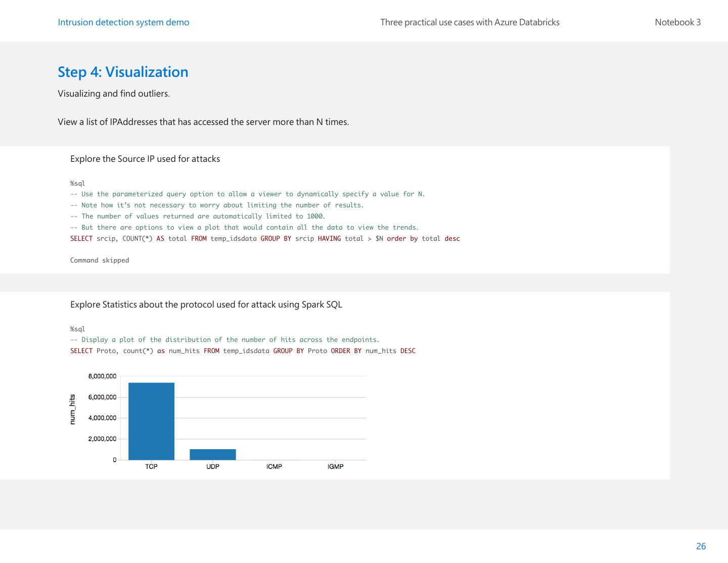Click the Explore Statistics about the protocol title
728x563 pixels.
(206, 305)
